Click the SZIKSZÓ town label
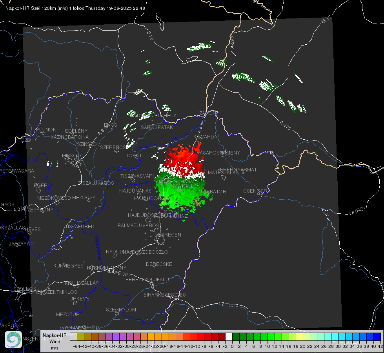 click(87, 144)
